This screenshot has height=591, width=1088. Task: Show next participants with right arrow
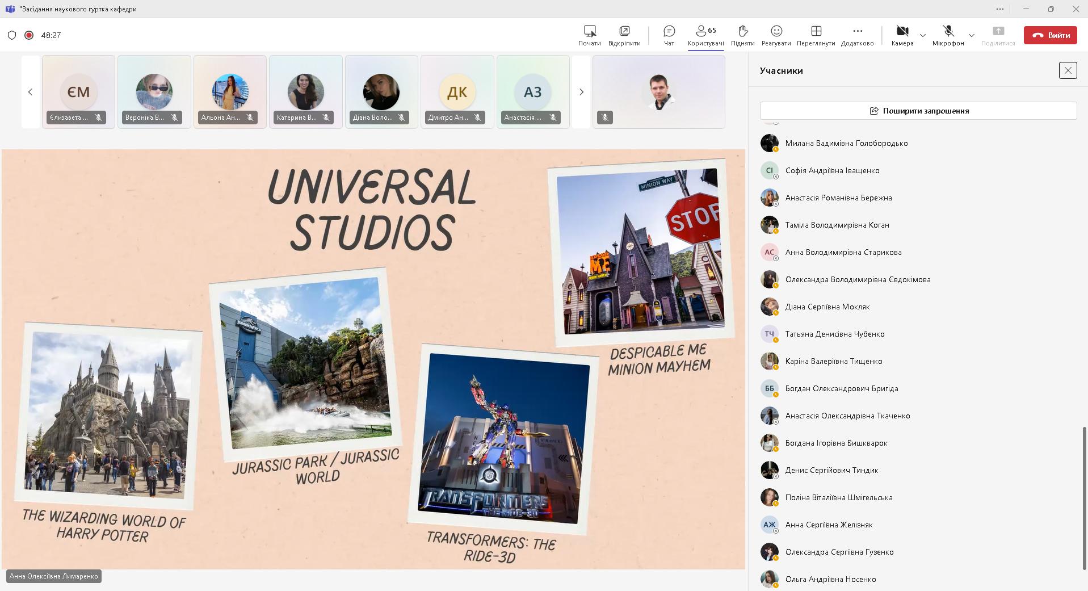tap(581, 92)
